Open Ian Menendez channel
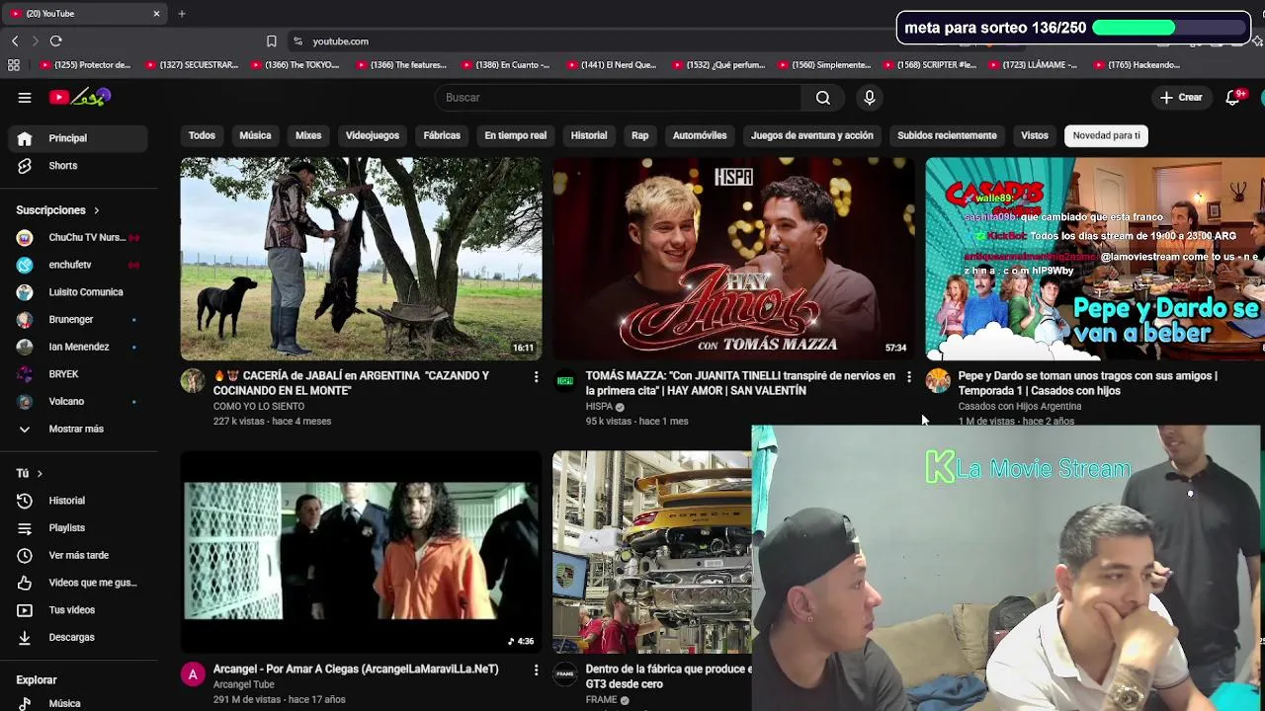The width and height of the screenshot is (1265, 711). [79, 347]
